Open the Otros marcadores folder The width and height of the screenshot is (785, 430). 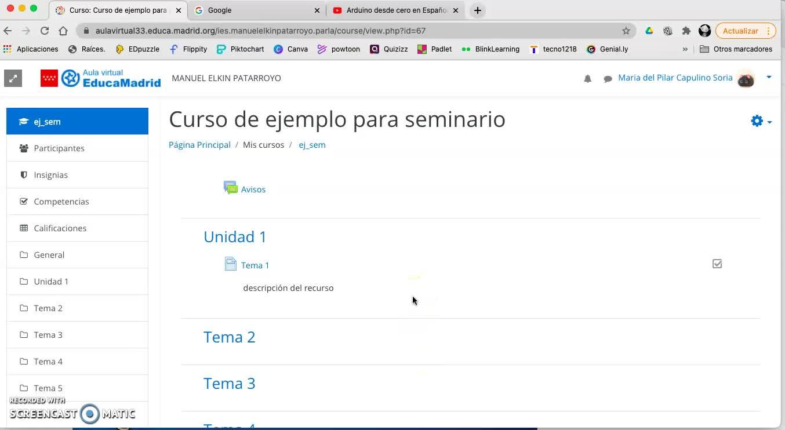736,49
